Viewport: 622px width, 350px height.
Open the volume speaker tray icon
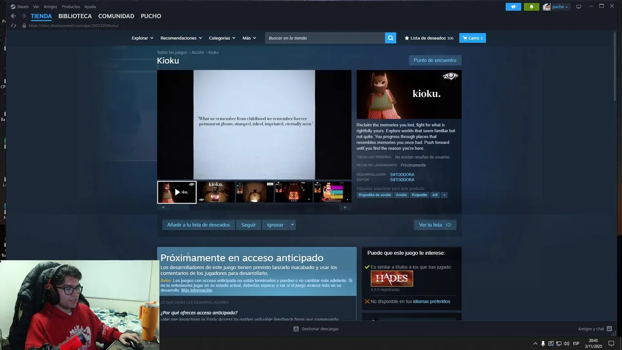(x=567, y=344)
